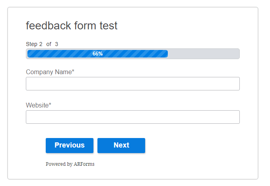Image resolution: width=270 pixels, height=186 pixels.
Task: Click the required asterisk next to Website
Action: click(x=50, y=105)
